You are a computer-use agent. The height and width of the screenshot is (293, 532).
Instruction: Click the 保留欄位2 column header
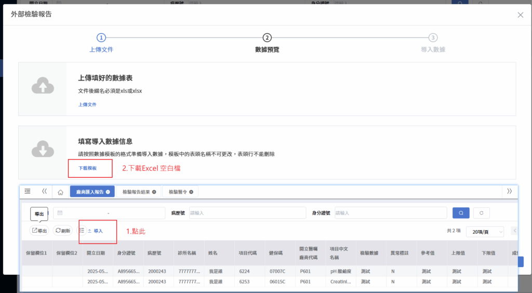point(67,253)
